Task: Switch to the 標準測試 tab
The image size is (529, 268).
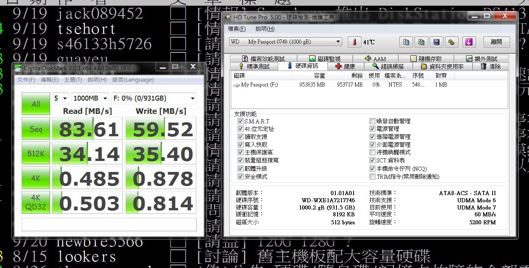Action: tap(254, 66)
